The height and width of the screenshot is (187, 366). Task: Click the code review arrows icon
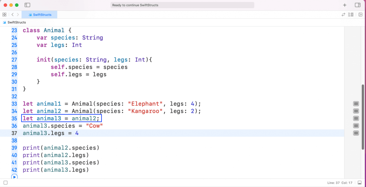point(343,15)
